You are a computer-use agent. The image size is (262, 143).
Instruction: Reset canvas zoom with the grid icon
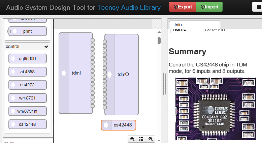(141, 139)
